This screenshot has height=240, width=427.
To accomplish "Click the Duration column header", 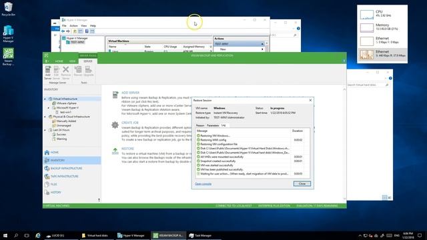I will click(298, 131).
